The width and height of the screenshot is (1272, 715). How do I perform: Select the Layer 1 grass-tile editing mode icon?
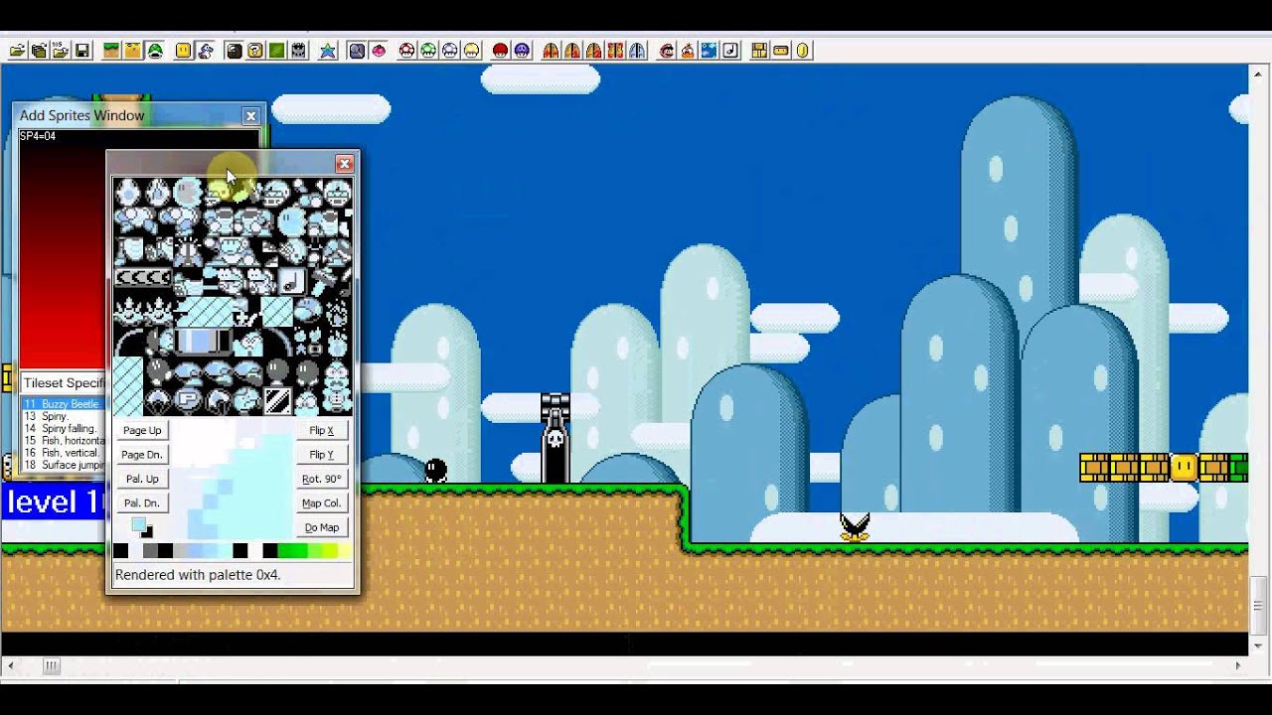[x=111, y=51]
